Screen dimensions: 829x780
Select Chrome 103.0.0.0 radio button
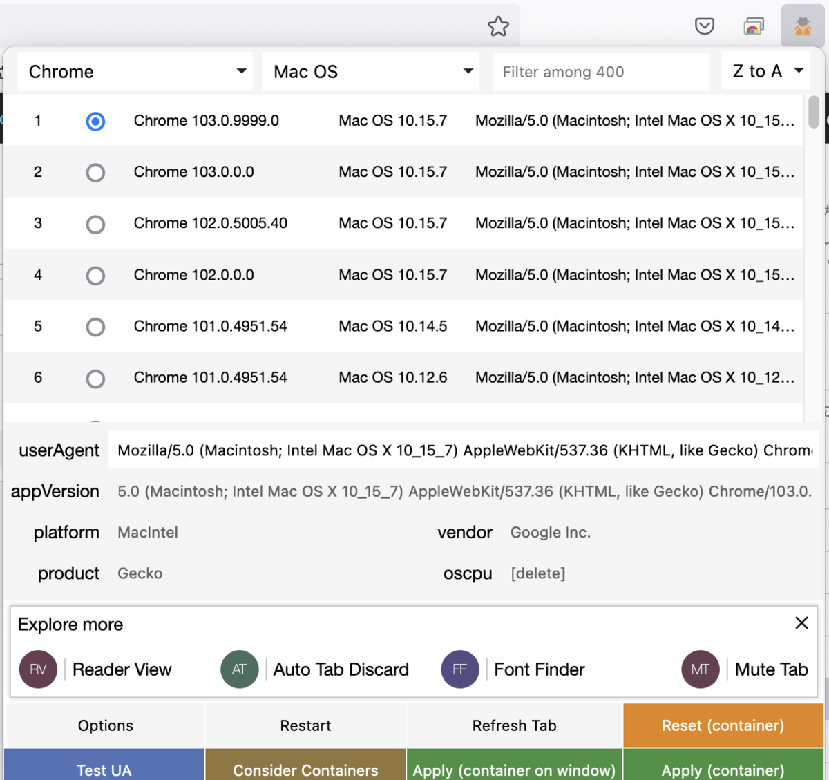[x=95, y=173]
